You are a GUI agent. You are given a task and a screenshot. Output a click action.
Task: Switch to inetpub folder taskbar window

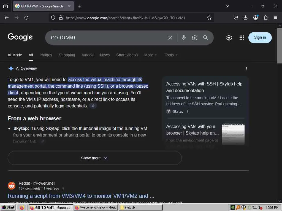[x=141, y=208]
